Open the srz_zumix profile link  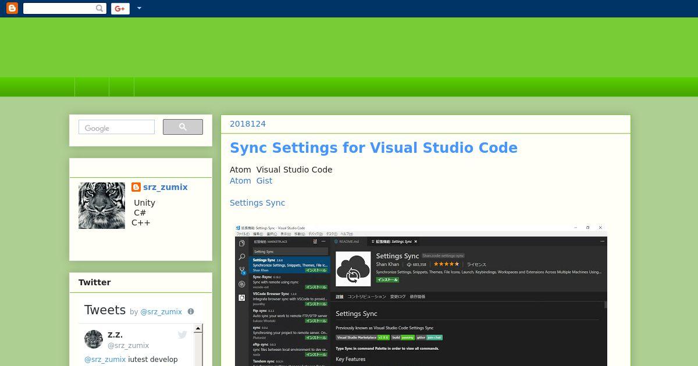point(165,187)
